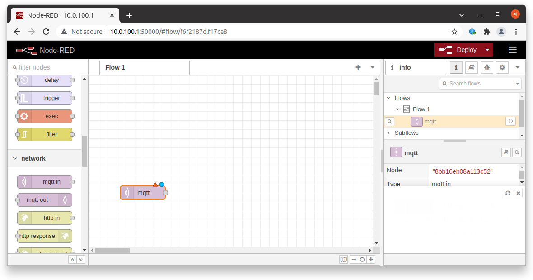This screenshot has height=280, width=533.
Task: Open the Help/documentation panel icon
Action: pyautogui.click(x=471, y=67)
